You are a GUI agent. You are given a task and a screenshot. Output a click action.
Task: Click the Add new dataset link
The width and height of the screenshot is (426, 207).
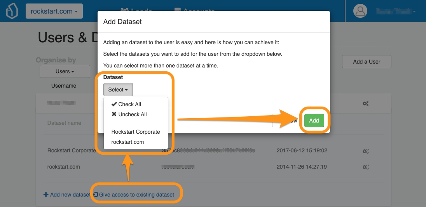click(x=70, y=195)
